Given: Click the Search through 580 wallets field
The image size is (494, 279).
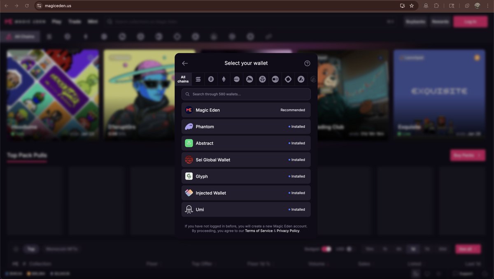Looking at the screenshot, I should (x=246, y=94).
